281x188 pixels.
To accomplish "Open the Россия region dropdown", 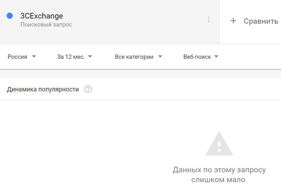I will click(18, 57).
